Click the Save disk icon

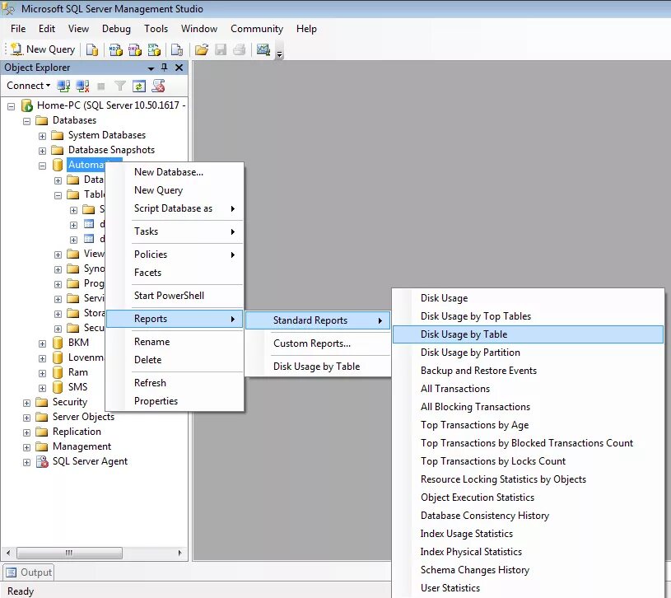click(221, 49)
